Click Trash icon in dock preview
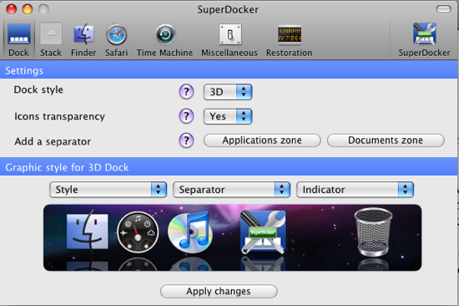Screen dimensions: 459x306 tap(373, 232)
